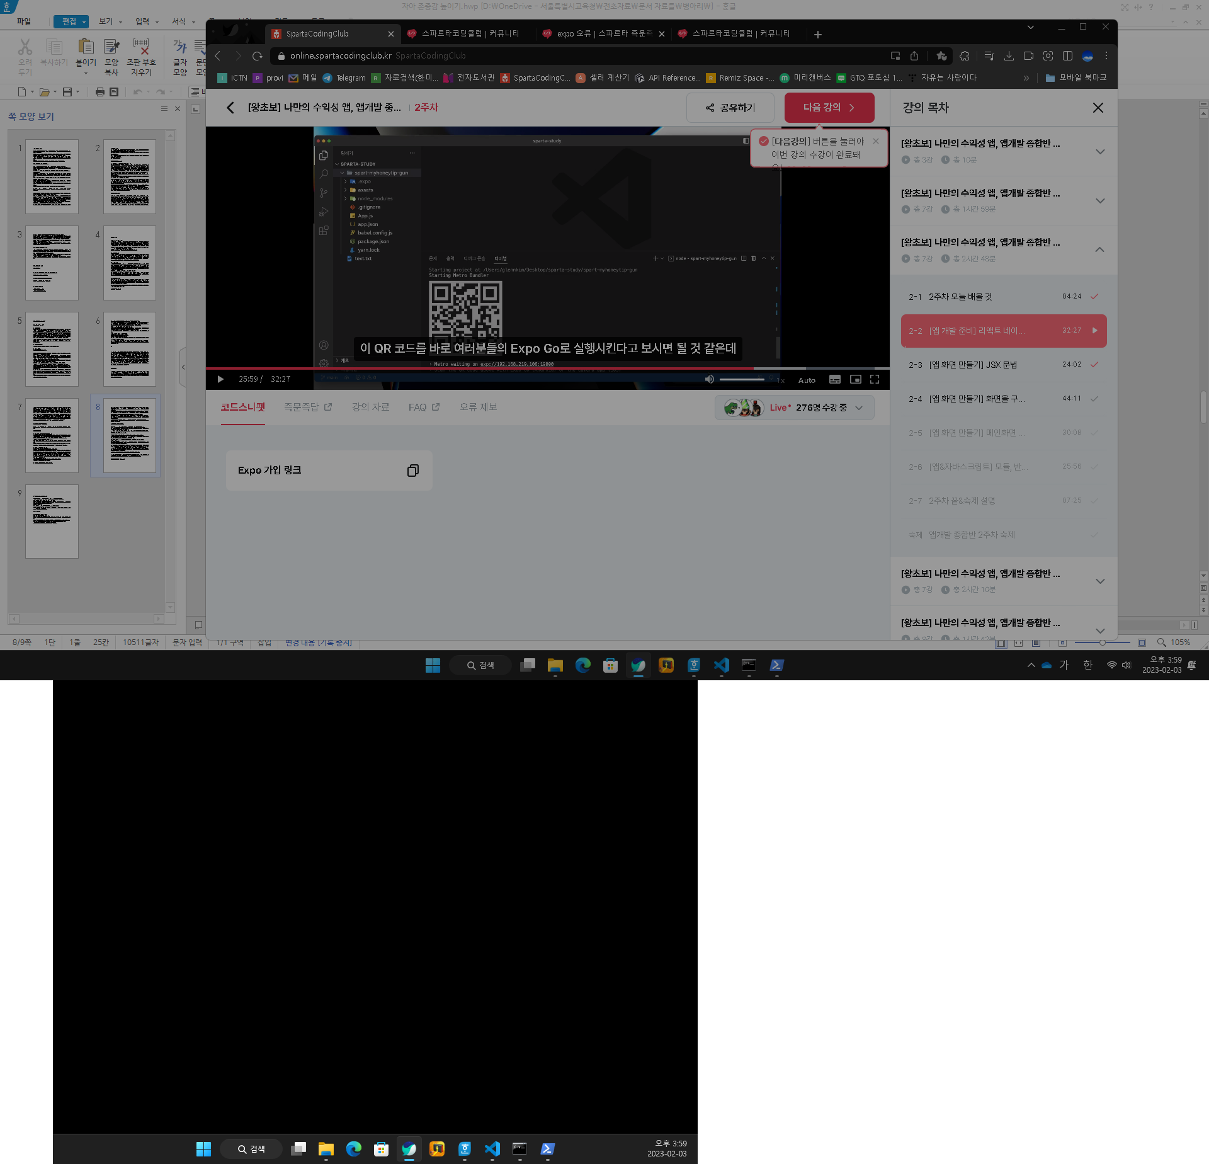Switch to the 코드스니펫 tab
Screen dimensions: 1209x1164
pyautogui.click(x=243, y=407)
